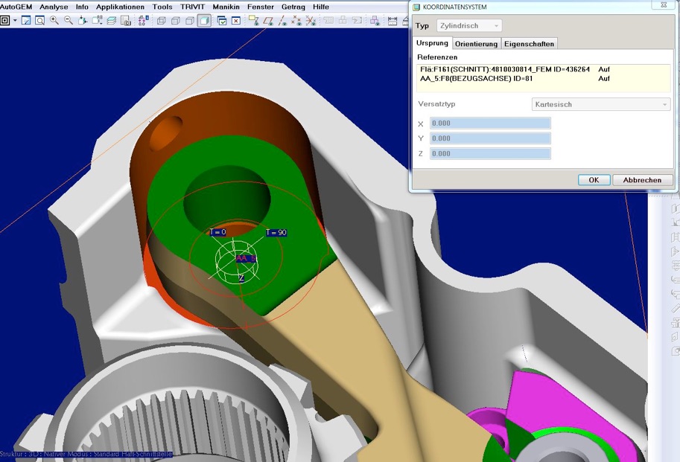Click the 'T = 0' label in viewport
Image resolution: width=680 pixels, height=462 pixels.
pyautogui.click(x=217, y=232)
